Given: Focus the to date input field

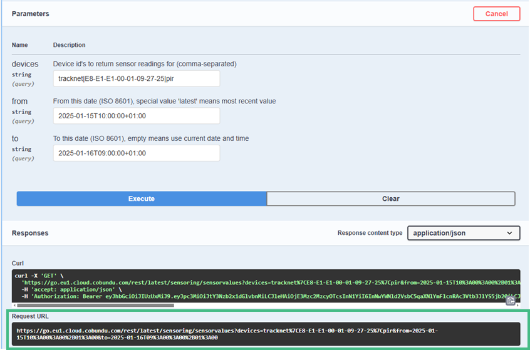Looking at the screenshot, I should [137, 153].
